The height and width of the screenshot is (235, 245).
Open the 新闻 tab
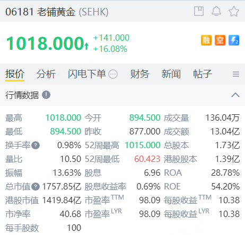click(x=171, y=74)
